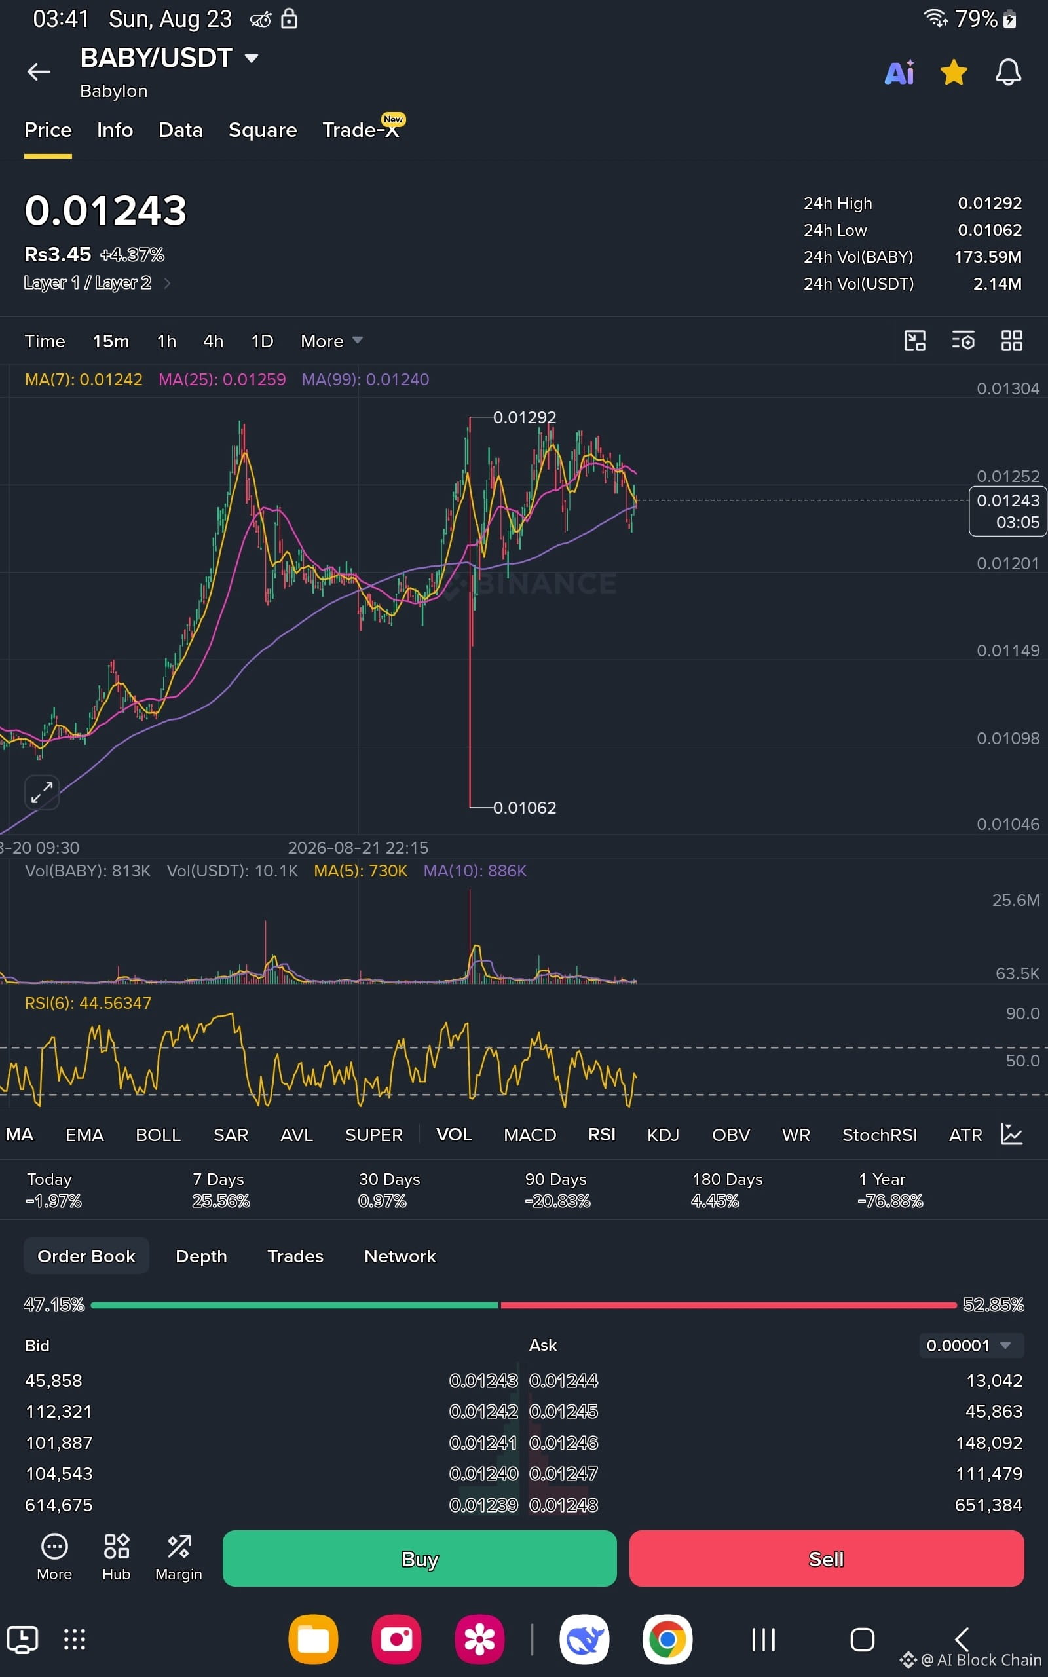Tap the back arrow icon
This screenshot has width=1048, height=1677.
tap(39, 71)
